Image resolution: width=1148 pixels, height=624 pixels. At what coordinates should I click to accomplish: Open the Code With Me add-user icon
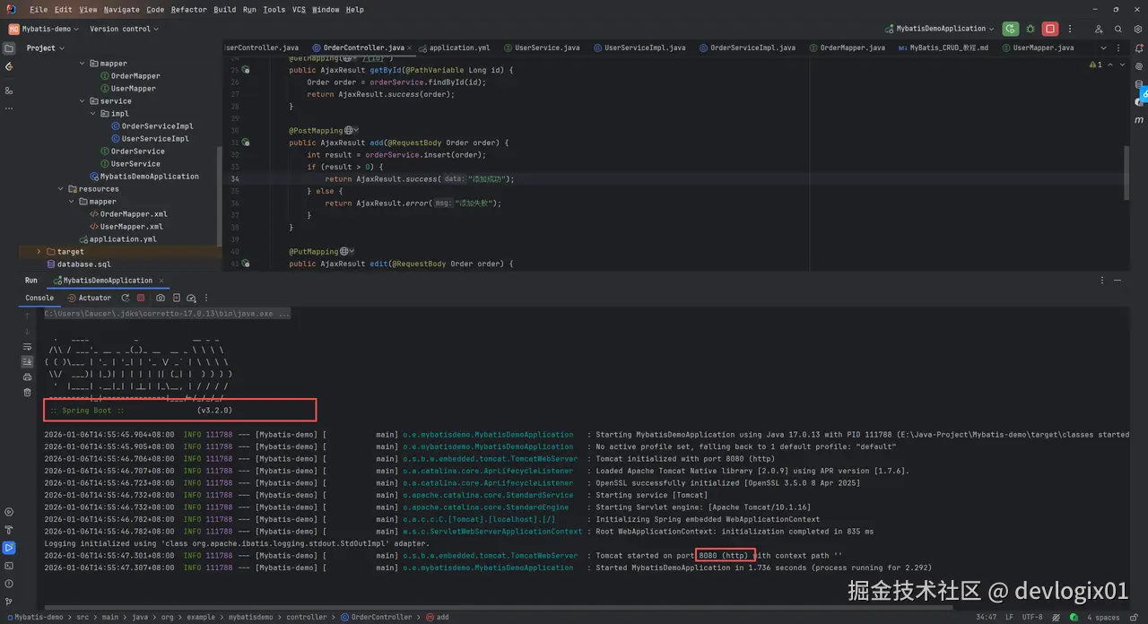pyautogui.click(x=1100, y=29)
